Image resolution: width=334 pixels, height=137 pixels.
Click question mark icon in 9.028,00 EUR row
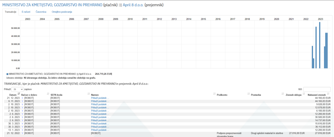23,105
